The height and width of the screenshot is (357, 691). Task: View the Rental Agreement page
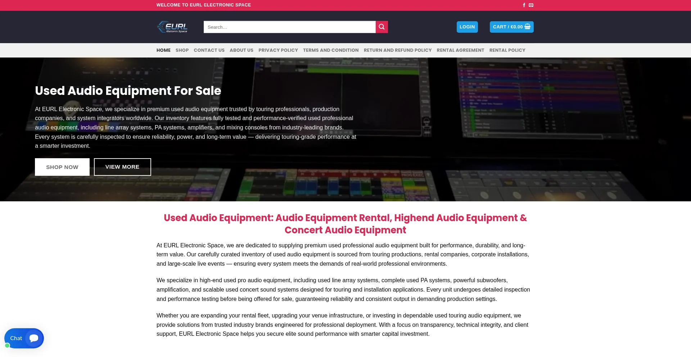[x=460, y=50]
